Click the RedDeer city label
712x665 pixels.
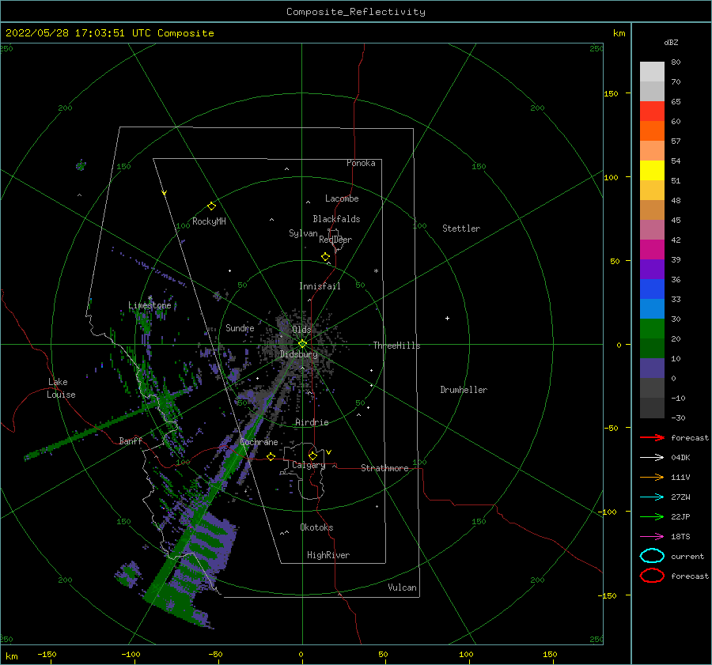coord(335,240)
